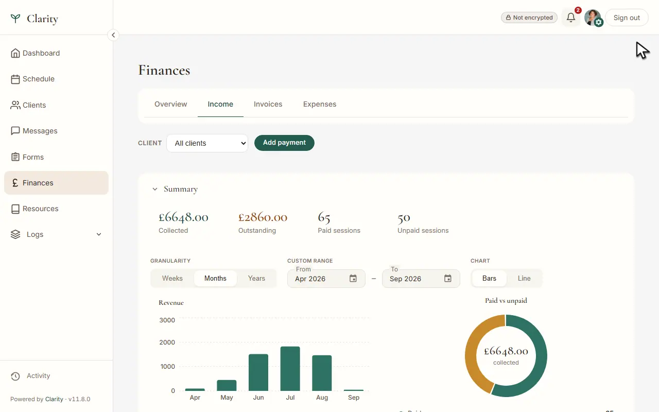Screen dimensions: 659x412
Task: Click the To date field showing Sep 2026
Action: [x=421, y=279]
